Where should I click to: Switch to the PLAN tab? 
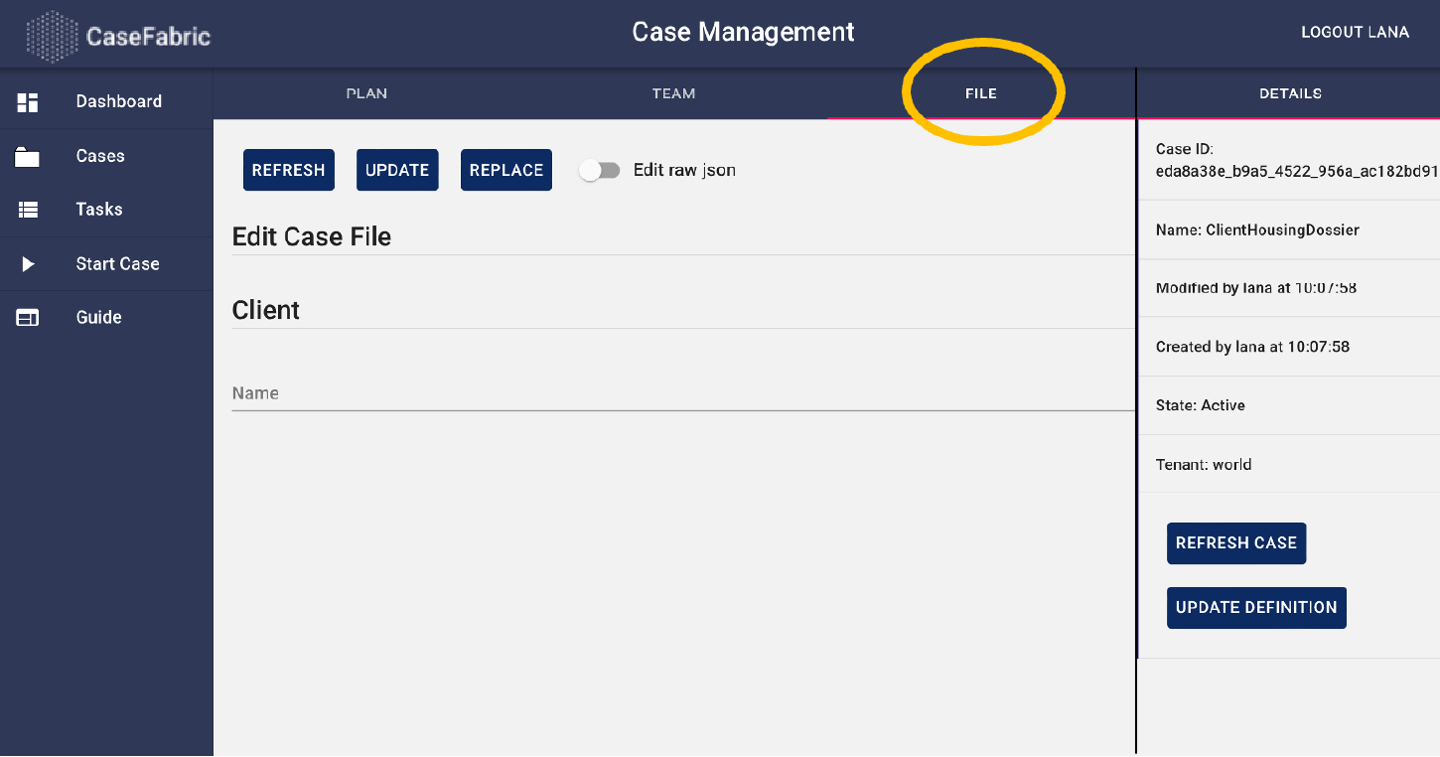366,93
